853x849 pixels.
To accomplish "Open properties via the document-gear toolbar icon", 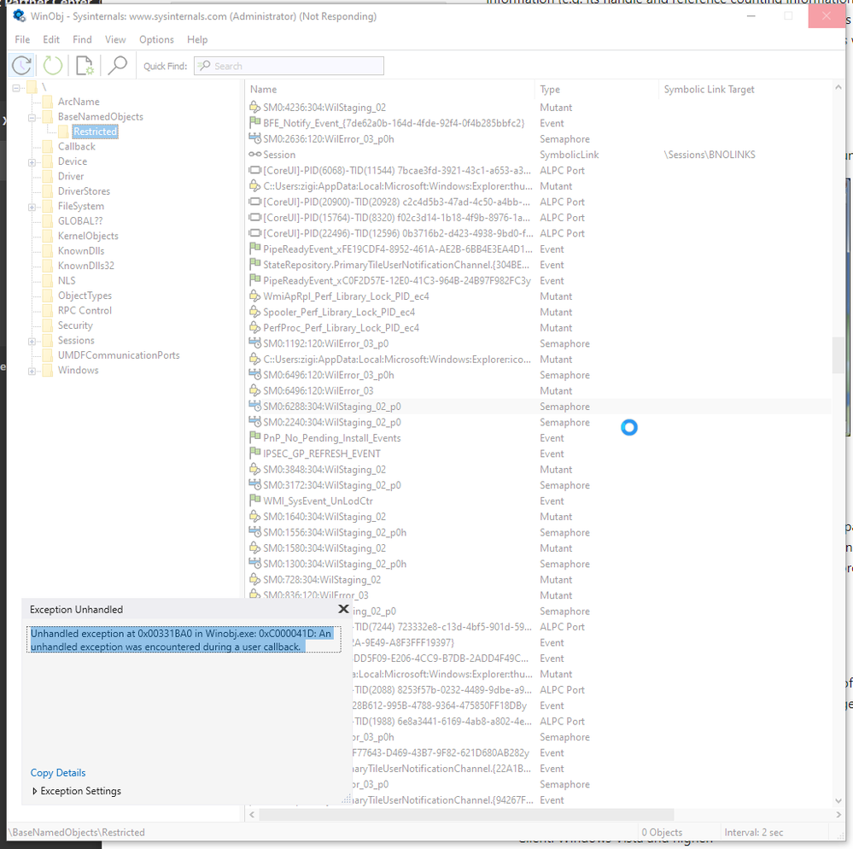I will [x=85, y=66].
